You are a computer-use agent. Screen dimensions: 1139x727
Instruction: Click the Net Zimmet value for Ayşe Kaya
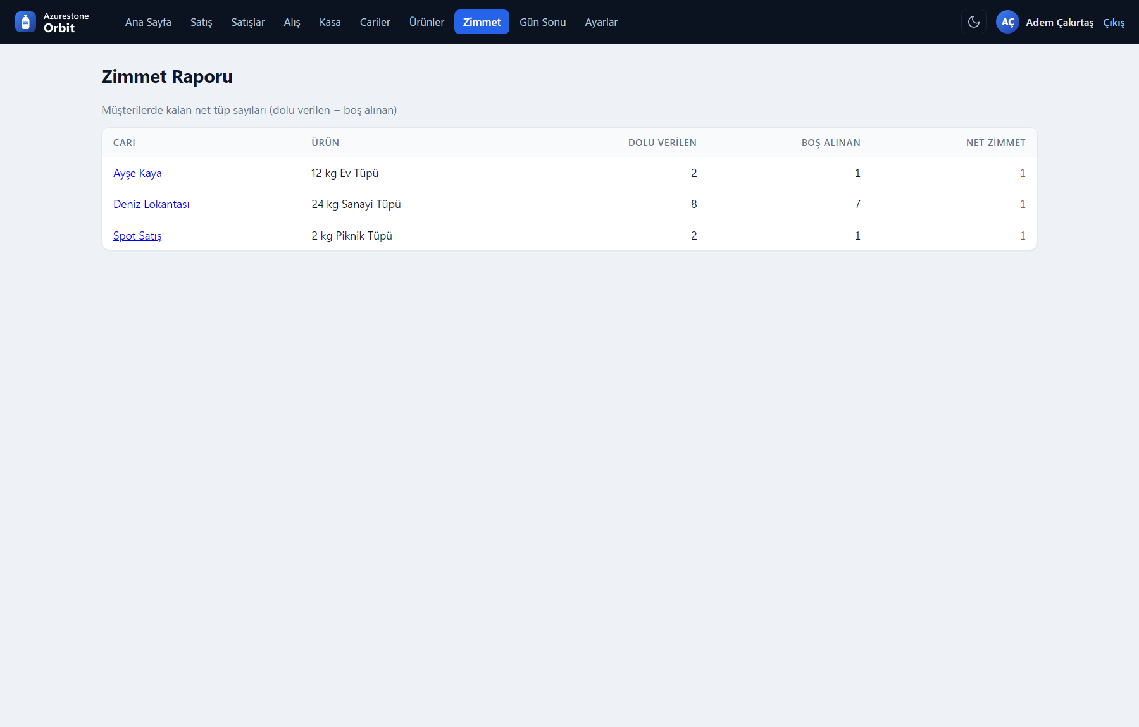[x=1023, y=173]
